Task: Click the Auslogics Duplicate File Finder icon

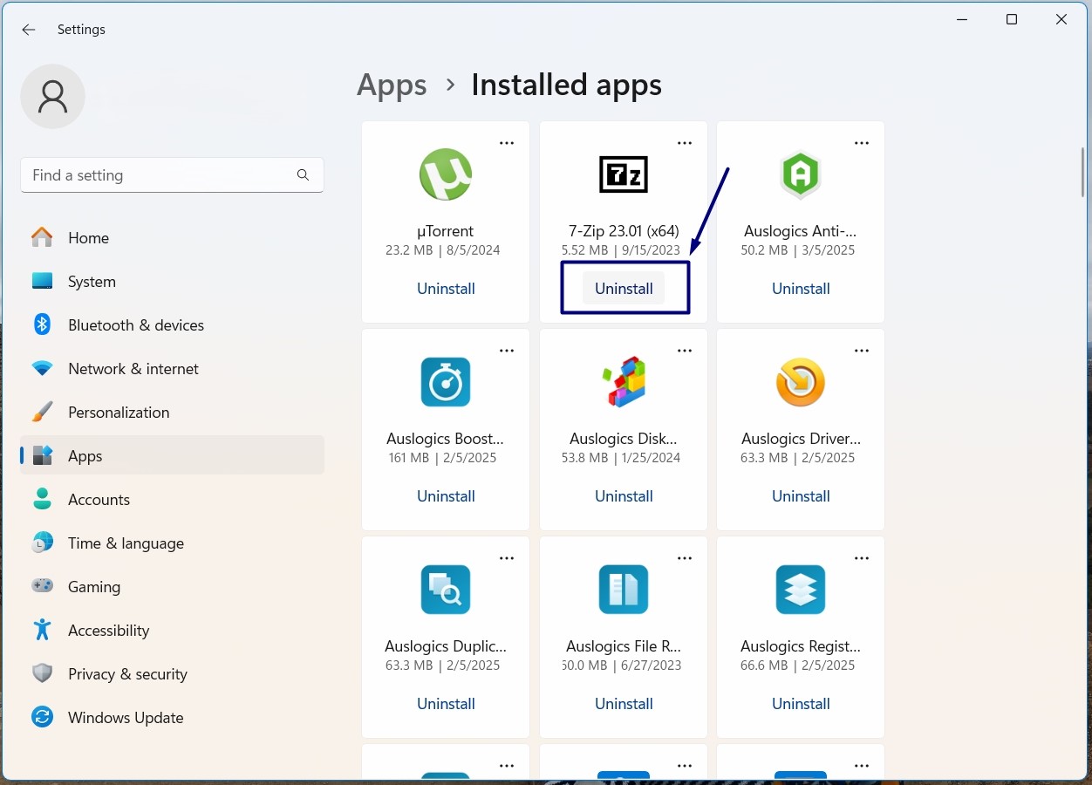Action: pos(446,590)
